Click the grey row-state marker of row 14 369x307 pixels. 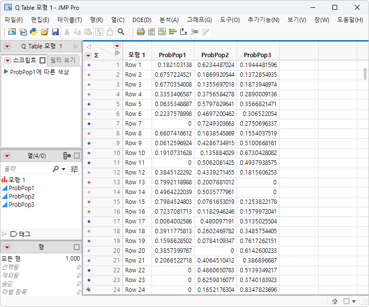point(89,192)
